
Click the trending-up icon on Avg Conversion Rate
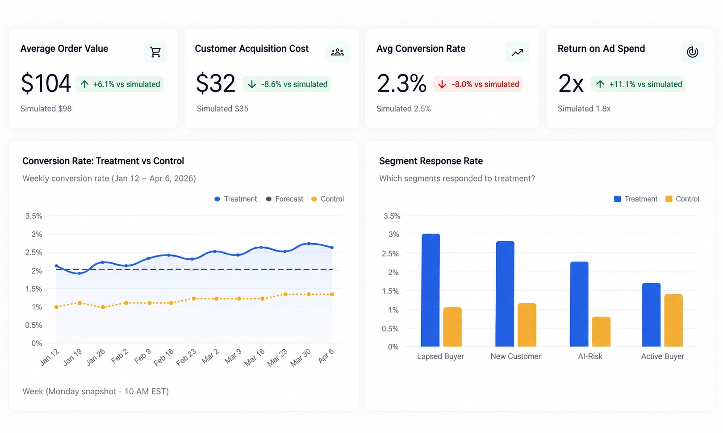point(517,52)
